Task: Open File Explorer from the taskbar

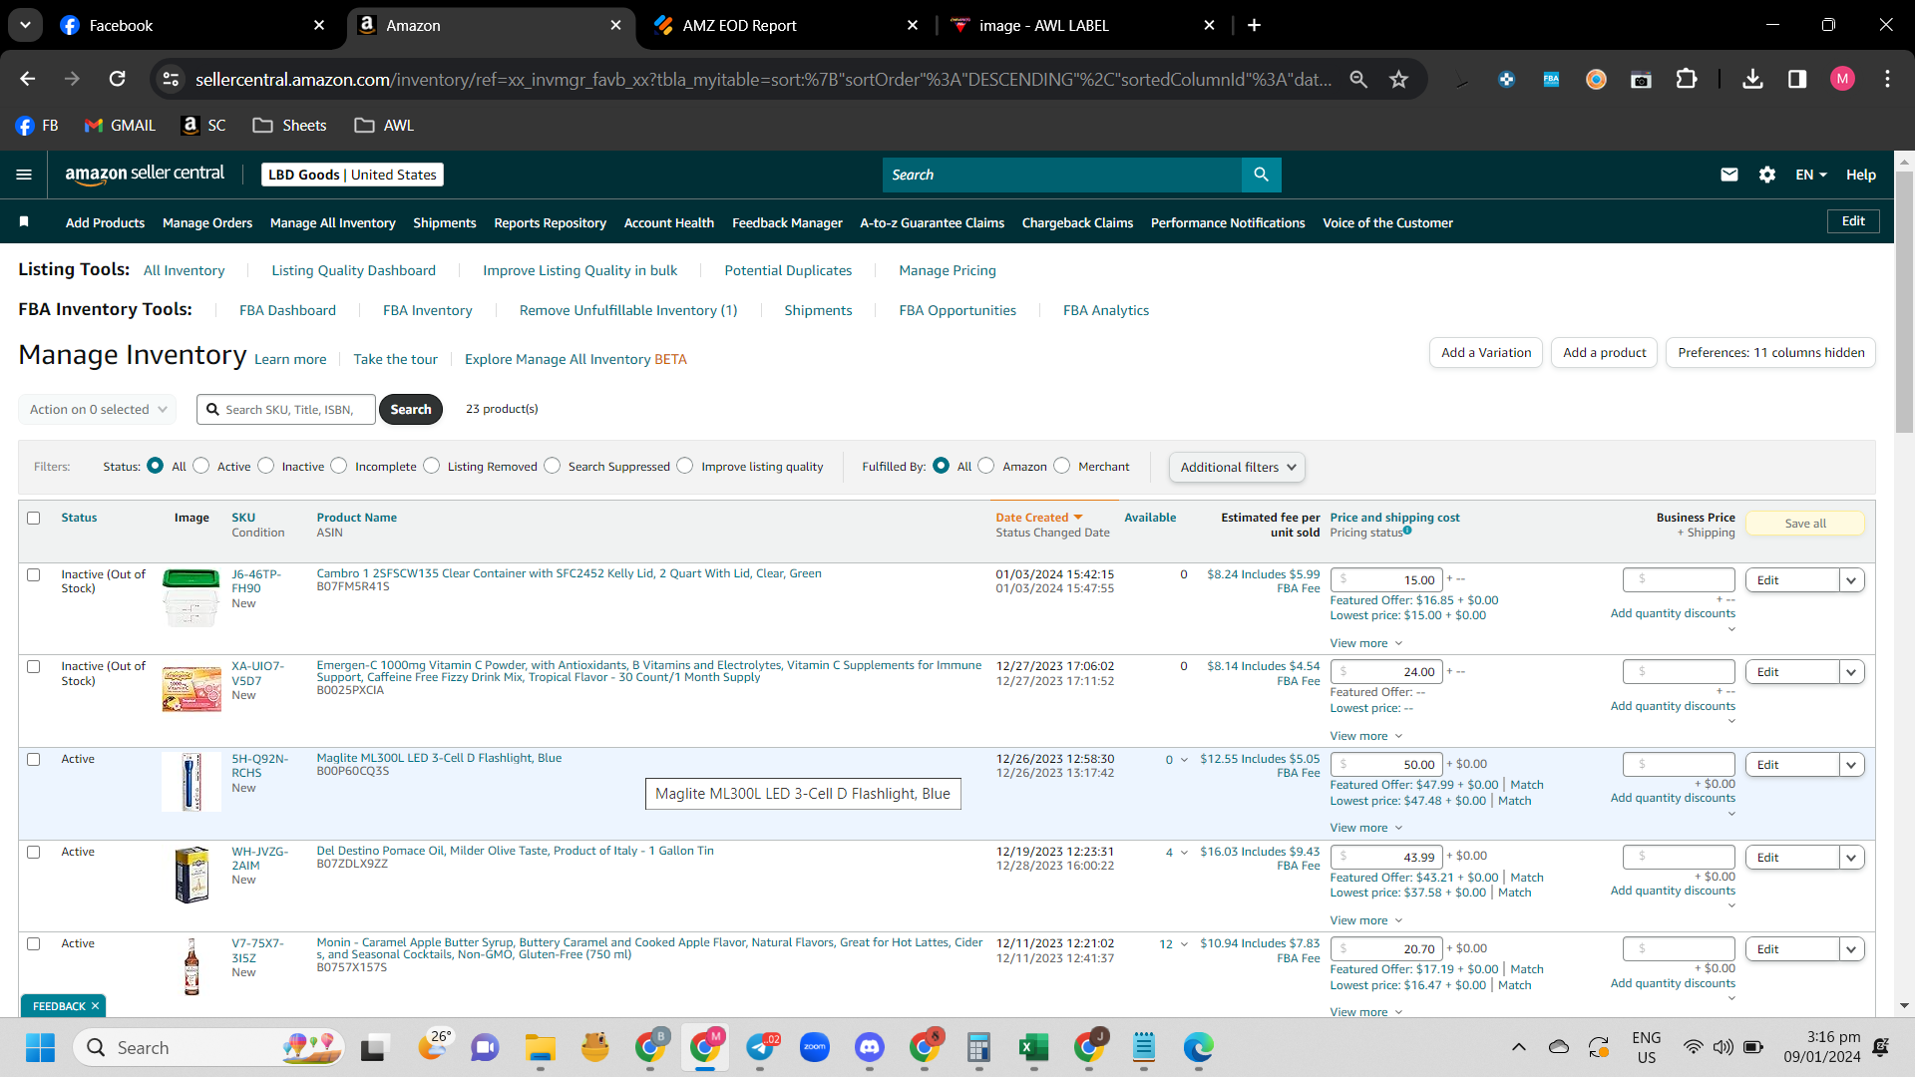Action: pyautogui.click(x=541, y=1047)
